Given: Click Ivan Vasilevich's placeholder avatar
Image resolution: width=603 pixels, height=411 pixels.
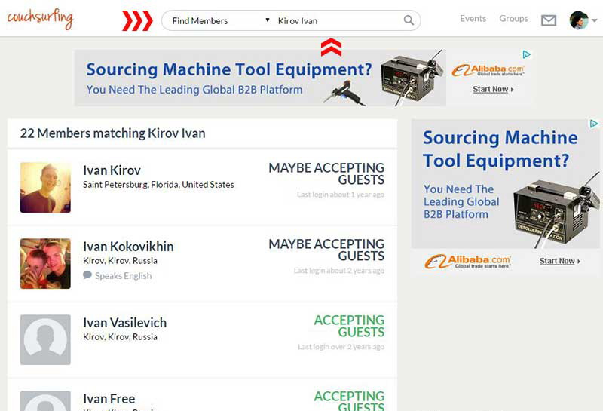Looking at the screenshot, I should (x=45, y=340).
